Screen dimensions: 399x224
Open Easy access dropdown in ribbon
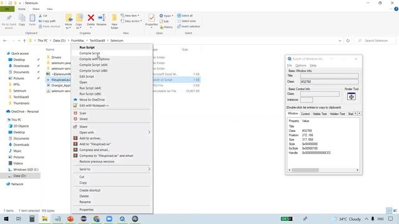pos(132,21)
